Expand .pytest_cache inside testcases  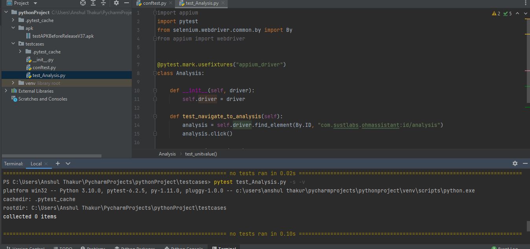20,52
